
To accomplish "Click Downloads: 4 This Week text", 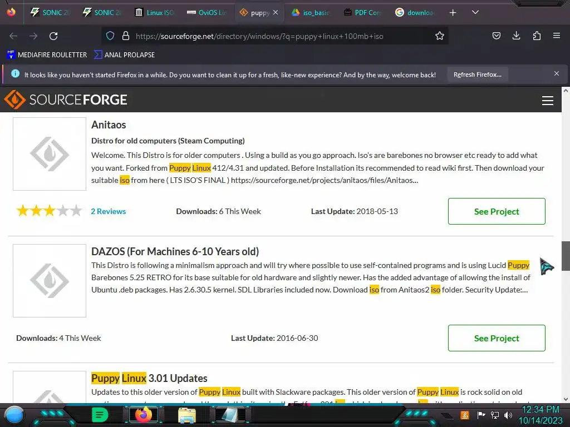I will tap(58, 338).
